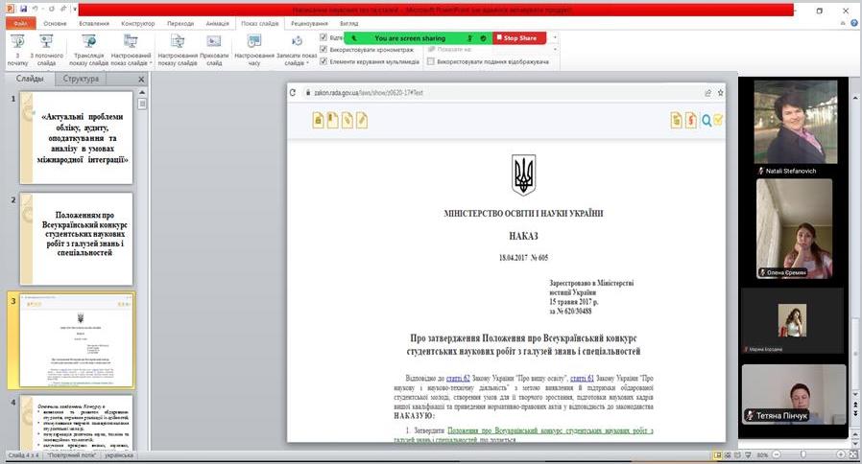Close the slides thumbnail pane
The height and width of the screenshot is (464, 862).
point(141,80)
